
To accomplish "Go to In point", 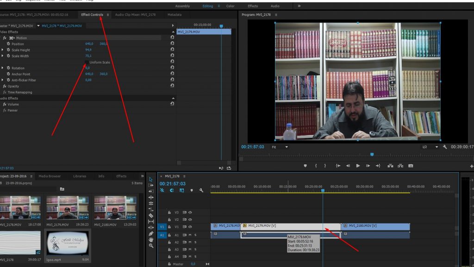I will pos(338,166).
